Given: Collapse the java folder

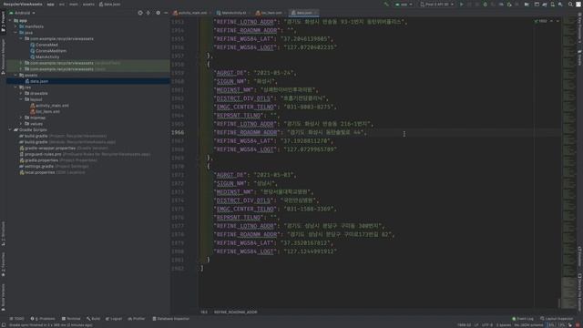Looking at the screenshot, I should (x=15, y=33).
